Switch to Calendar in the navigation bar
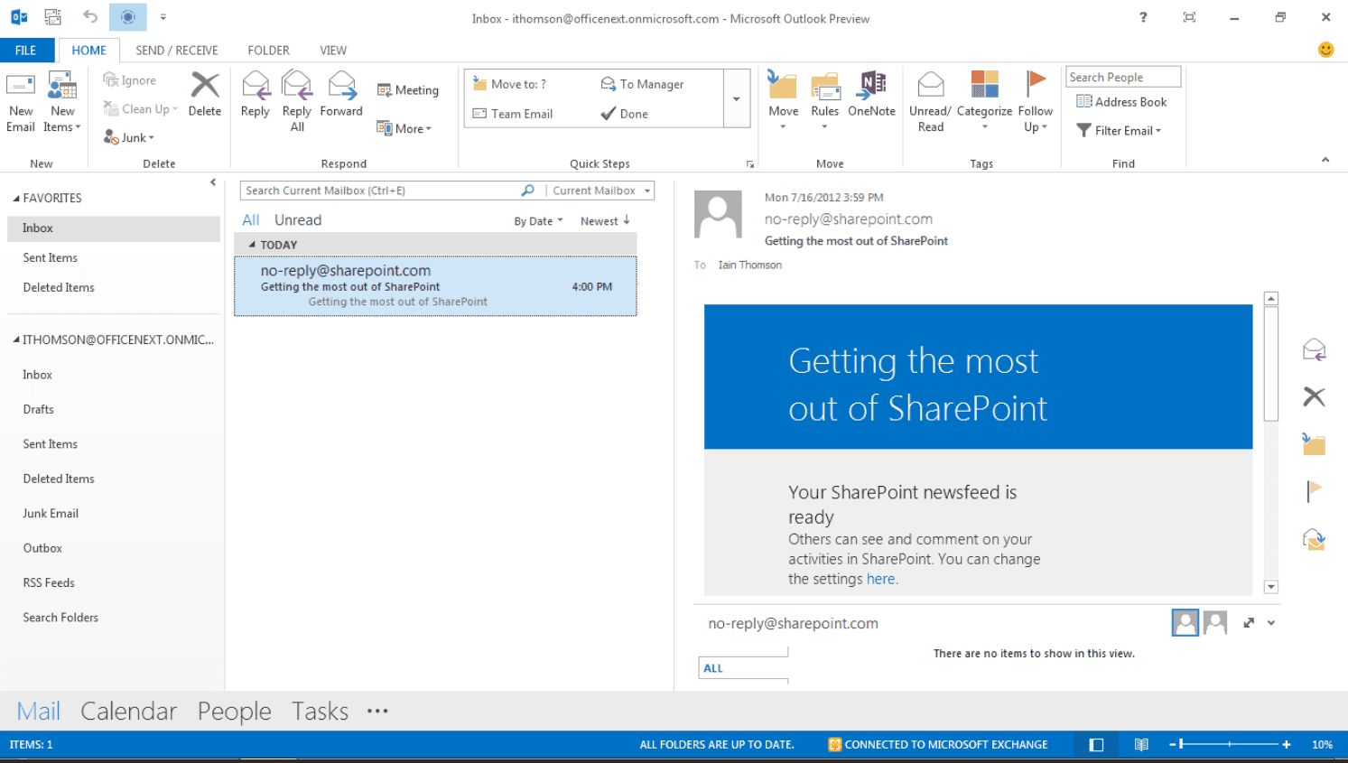The width and height of the screenshot is (1348, 763). click(128, 712)
